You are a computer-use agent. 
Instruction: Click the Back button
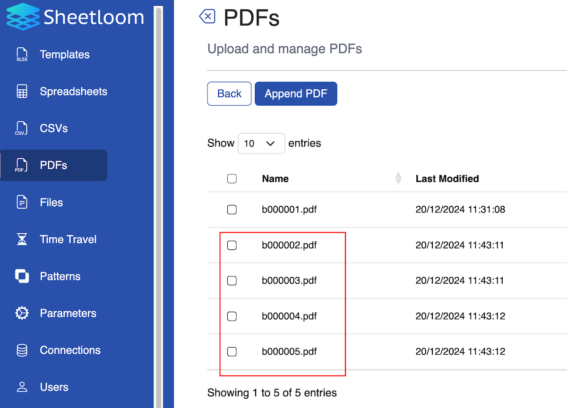click(x=229, y=93)
